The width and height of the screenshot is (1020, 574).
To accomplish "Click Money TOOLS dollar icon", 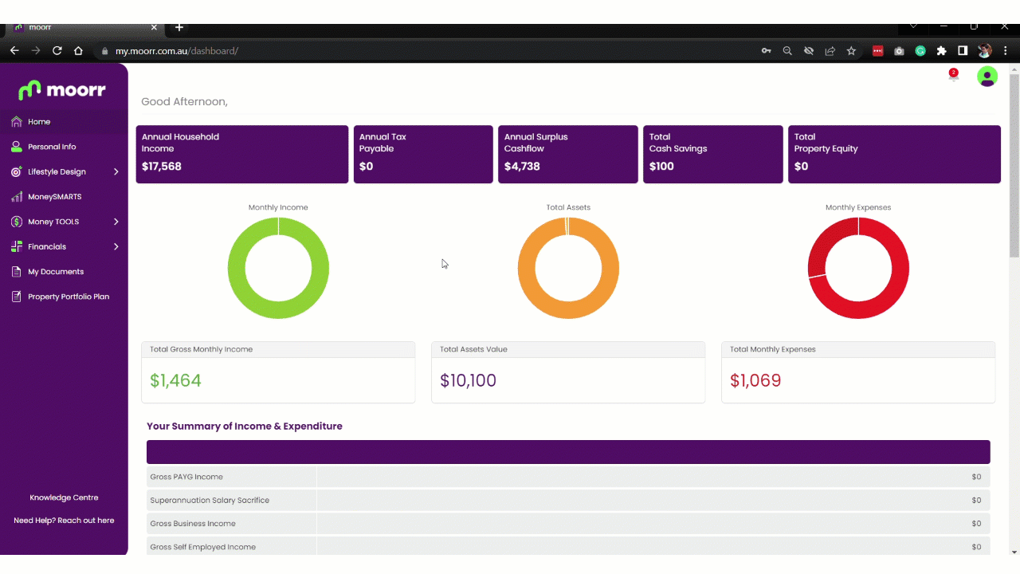I will click(x=17, y=222).
